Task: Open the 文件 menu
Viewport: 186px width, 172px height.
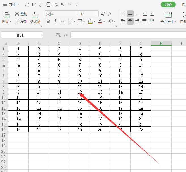Action: [12, 5]
